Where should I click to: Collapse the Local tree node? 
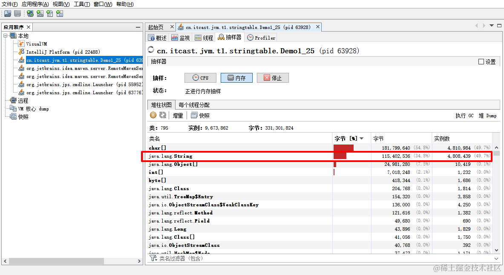click(5, 36)
